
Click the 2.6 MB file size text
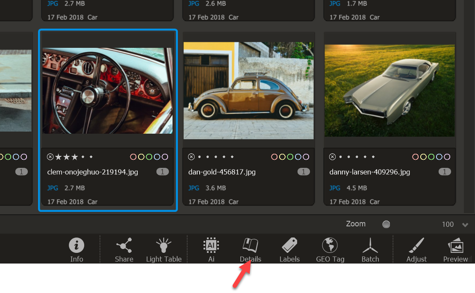point(215,4)
